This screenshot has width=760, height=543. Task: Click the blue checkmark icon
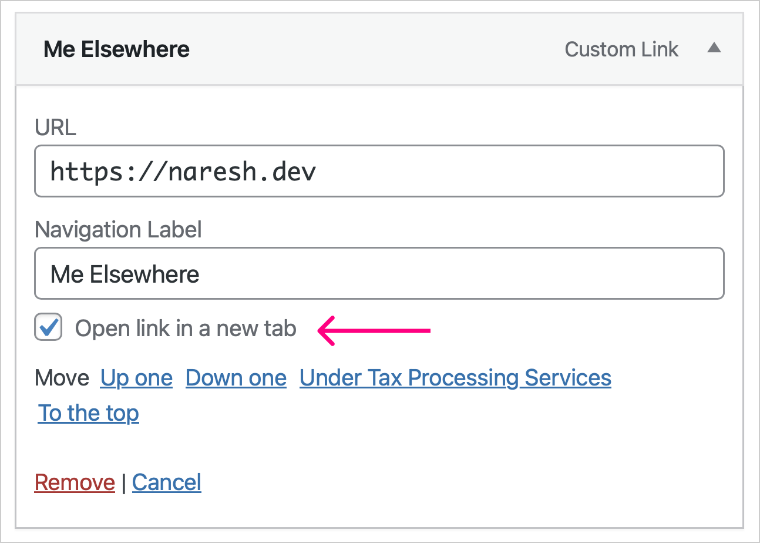49,326
